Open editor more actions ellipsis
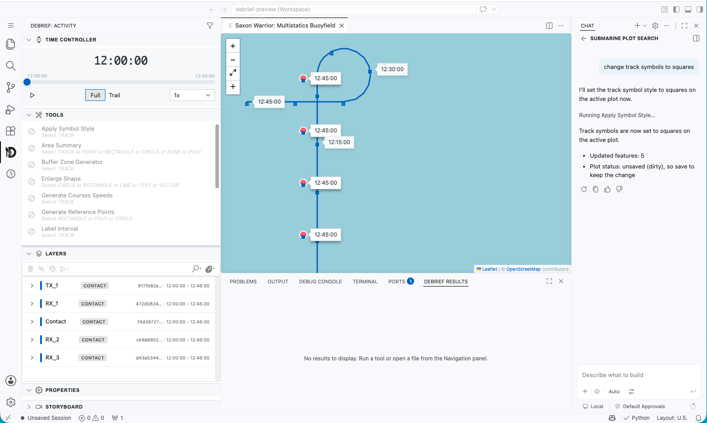This screenshot has height=423, width=707. click(561, 26)
